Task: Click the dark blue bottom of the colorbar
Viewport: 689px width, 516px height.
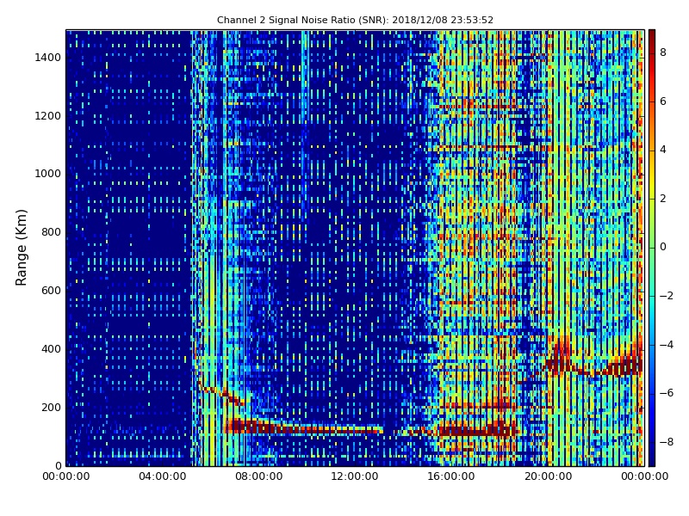Action: pos(652,460)
